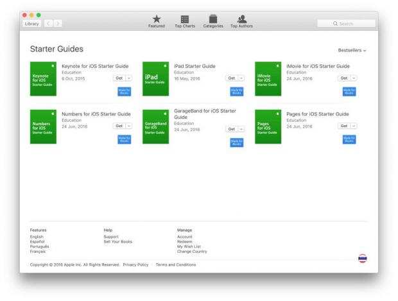This screenshot has height=301, width=398.
Task: Open the GarageBand for iOS book cover
Action: click(x=155, y=126)
